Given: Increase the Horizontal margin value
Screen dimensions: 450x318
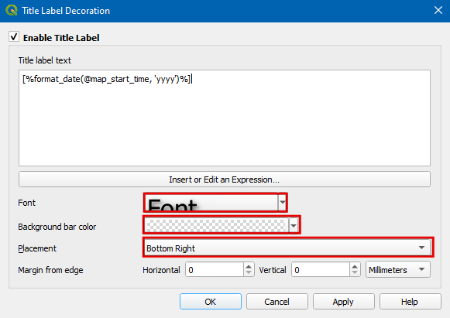Looking at the screenshot, I should (x=249, y=266).
